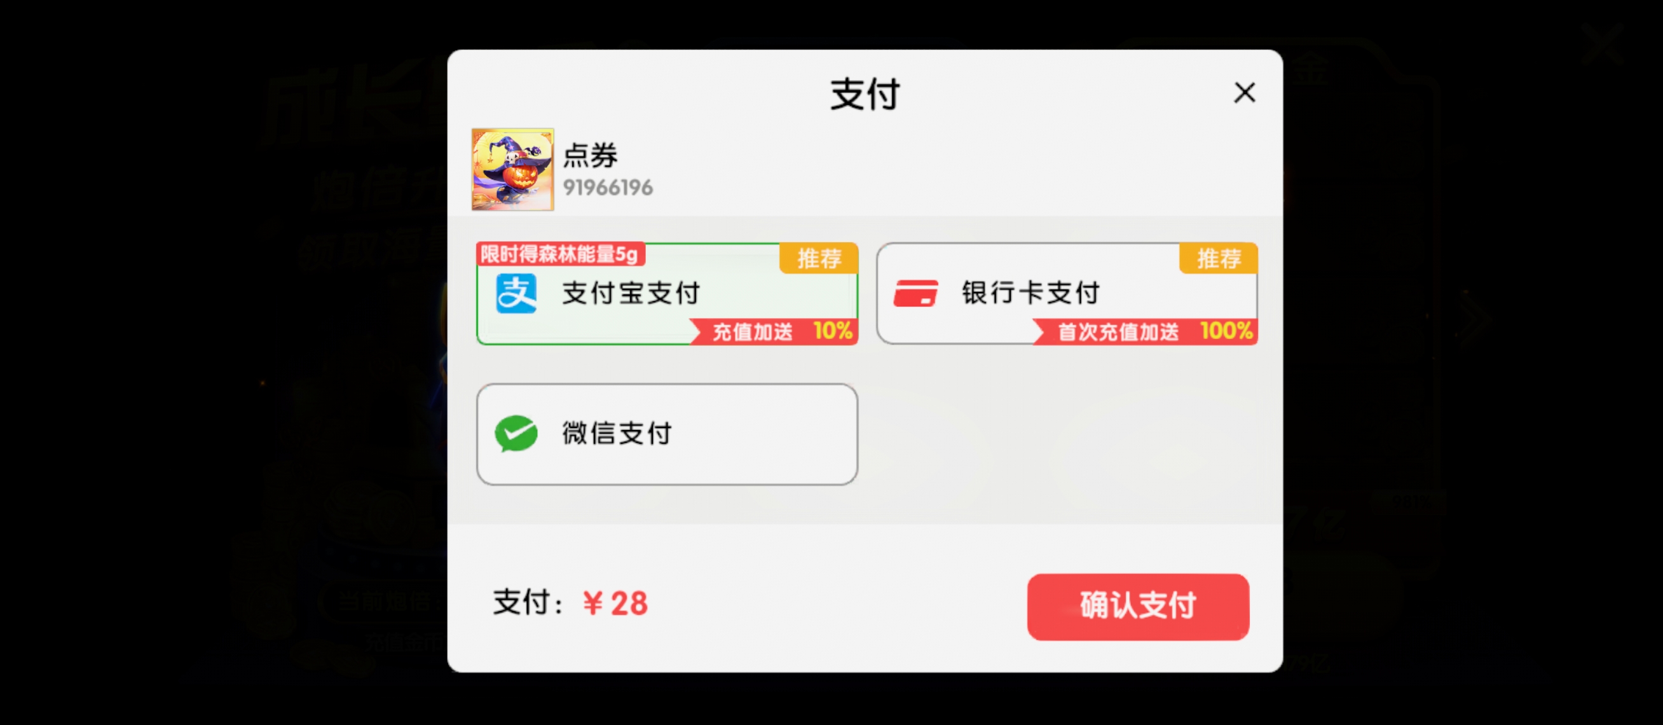Click the 点券 product name
The width and height of the screenshot is (1663, 725).
(x=590, y=155)
